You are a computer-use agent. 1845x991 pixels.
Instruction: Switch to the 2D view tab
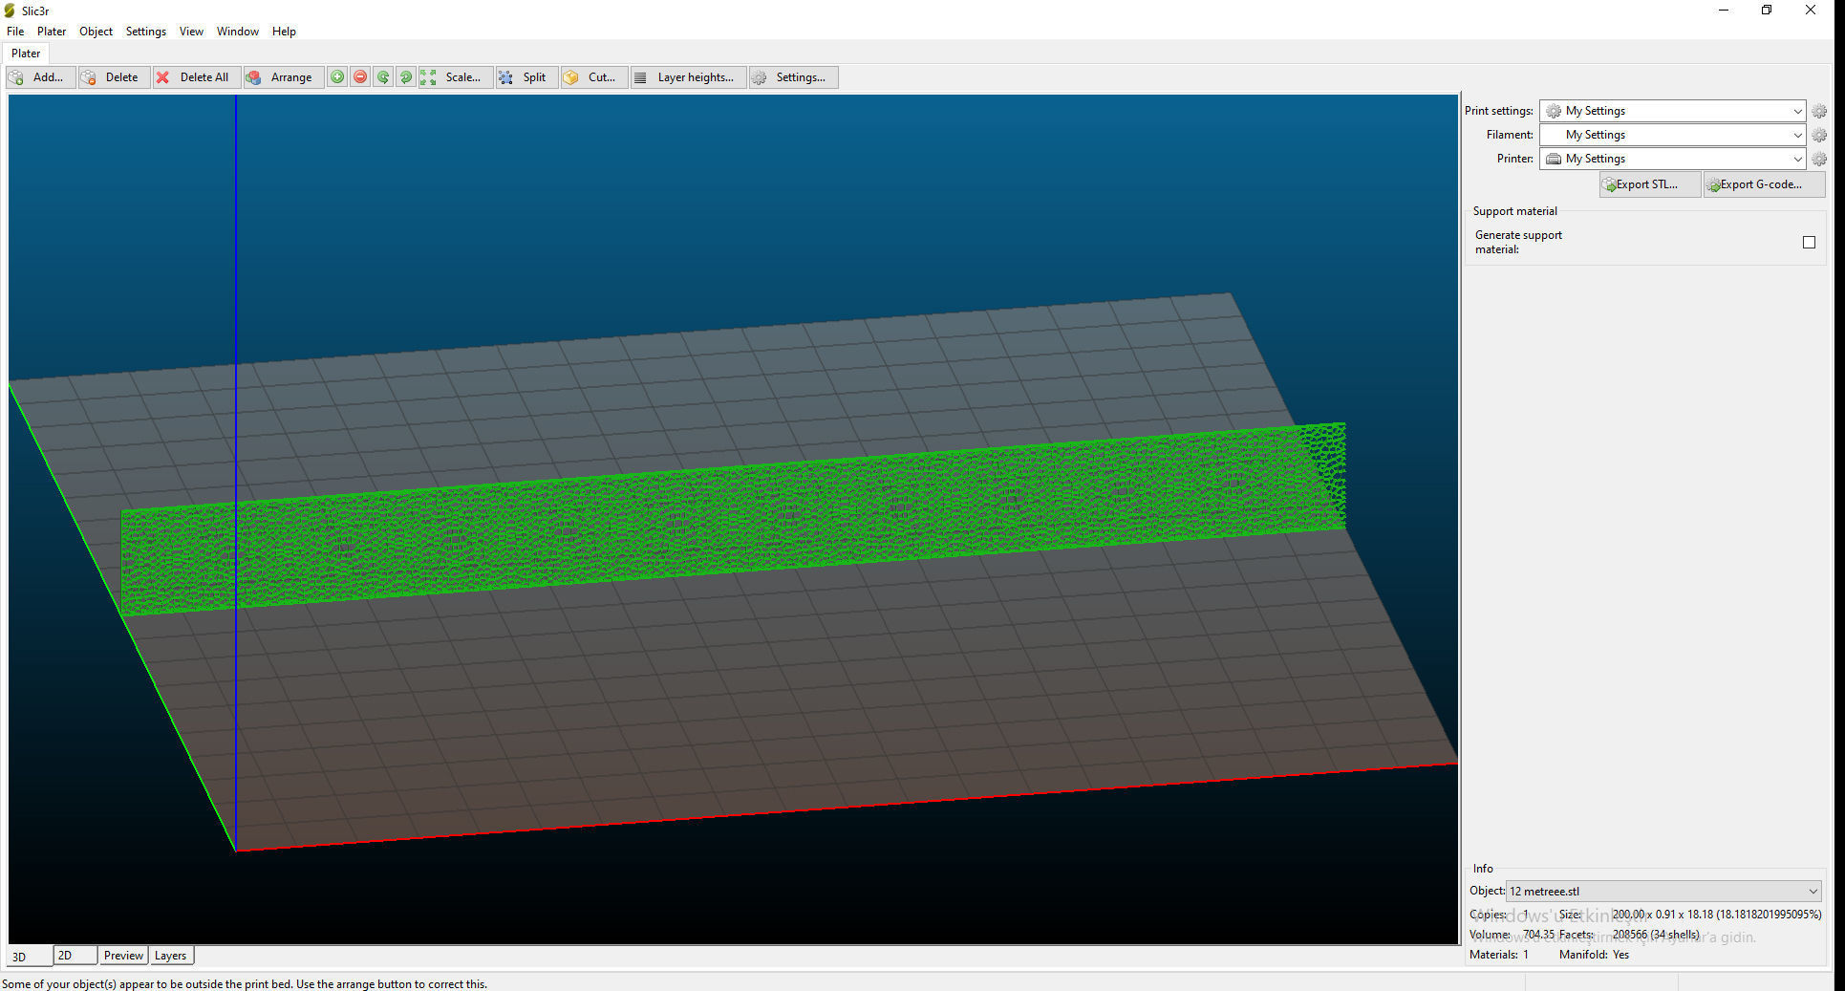pyautogui.click(x=75, y=956)
